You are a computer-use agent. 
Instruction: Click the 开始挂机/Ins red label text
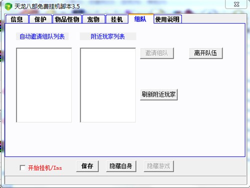(45, 168)
